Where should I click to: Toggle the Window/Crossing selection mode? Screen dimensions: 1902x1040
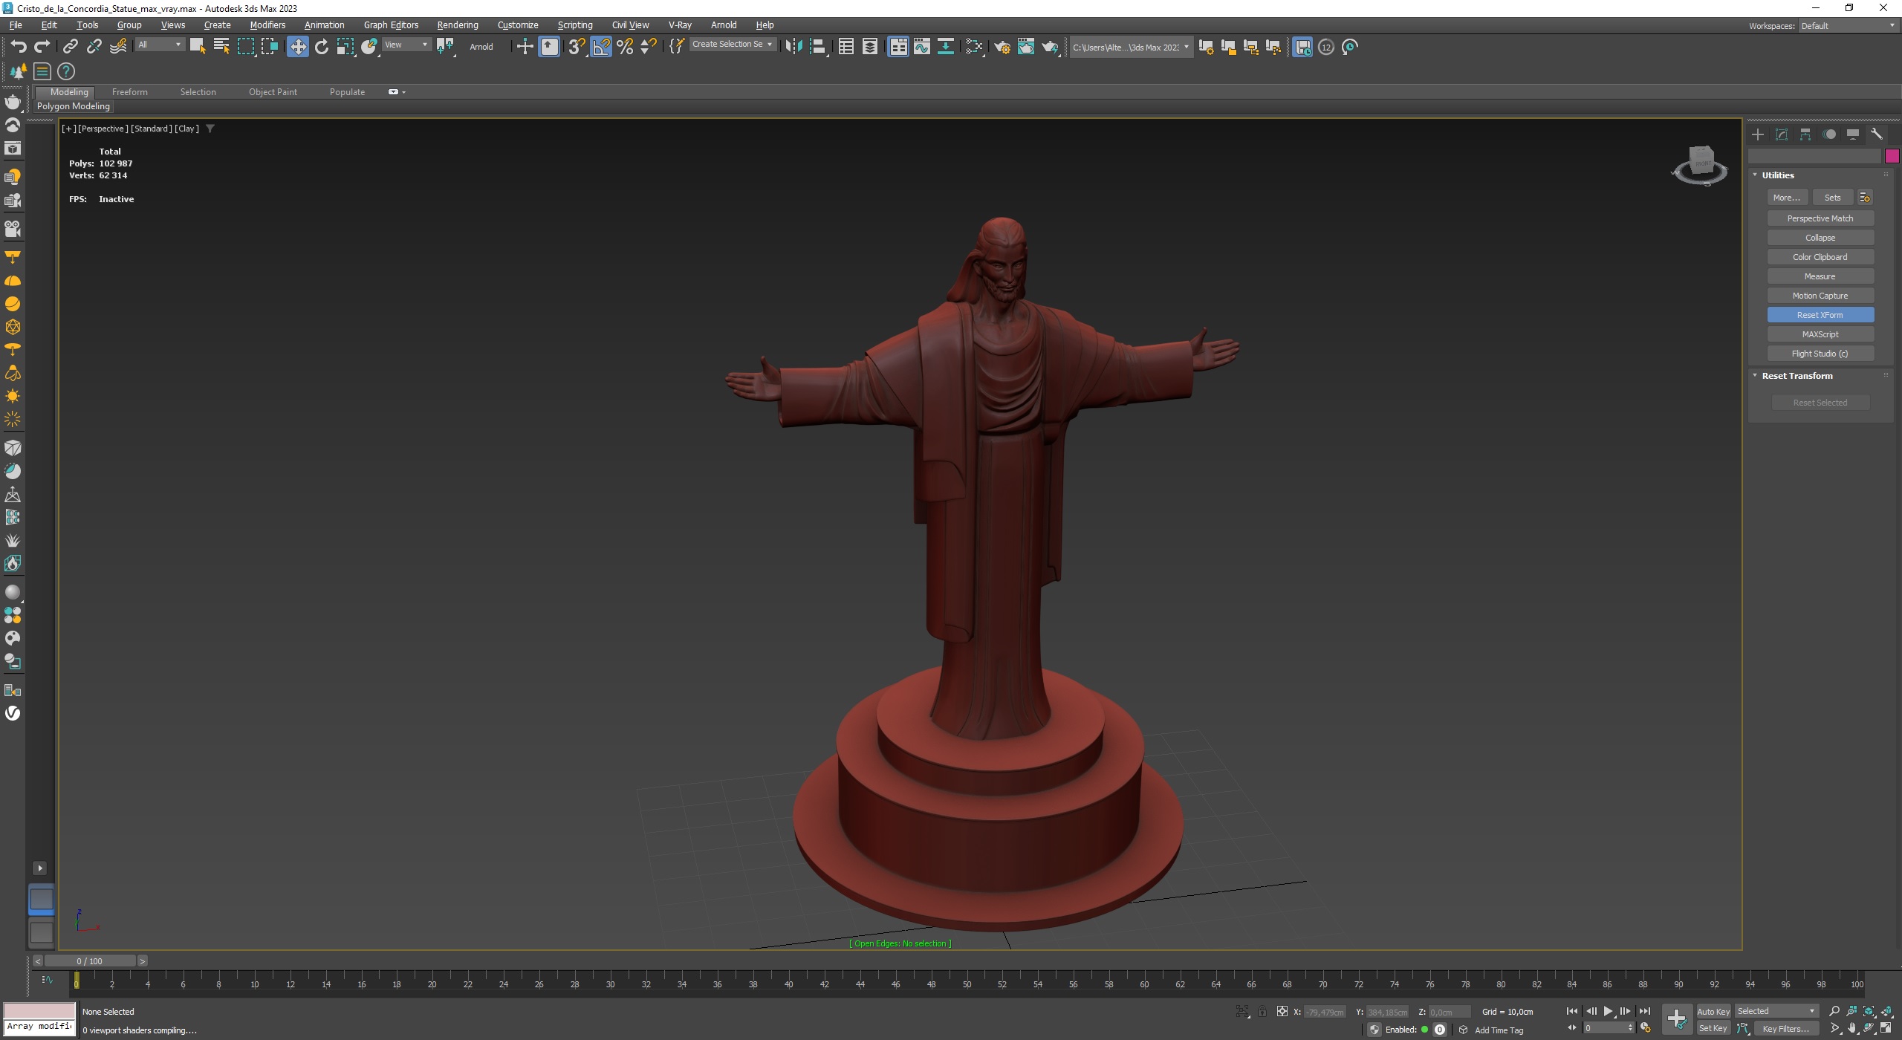tap(269, 47)
